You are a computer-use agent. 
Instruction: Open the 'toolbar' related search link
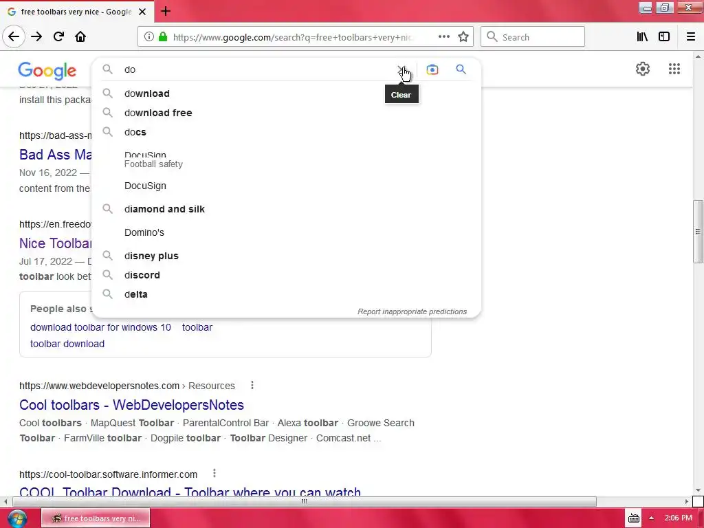pyautogui.click(x=197, y=327)
